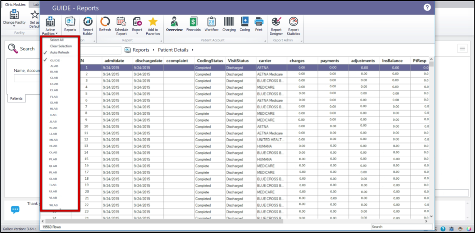Click the report search box near breadcrumb
Viewport: 475px width, 233px height.
(x=100, y=50)
